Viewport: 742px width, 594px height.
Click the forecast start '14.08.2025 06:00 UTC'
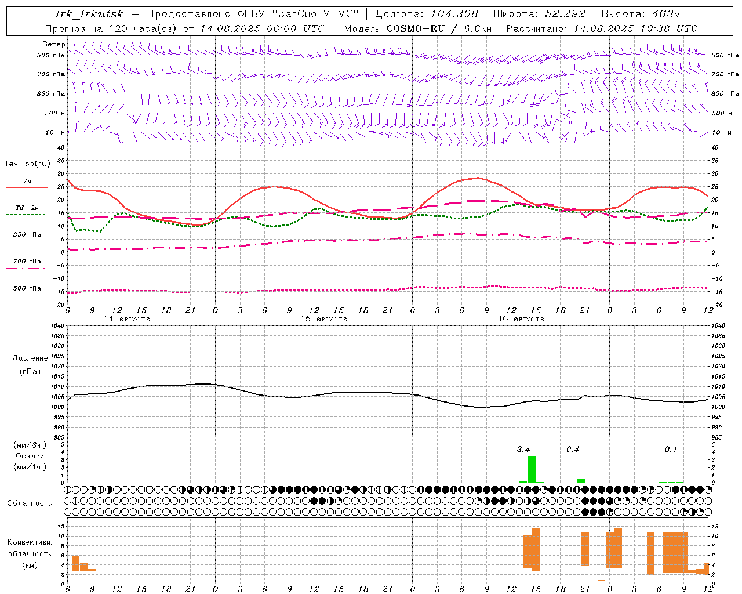point(262,28)
